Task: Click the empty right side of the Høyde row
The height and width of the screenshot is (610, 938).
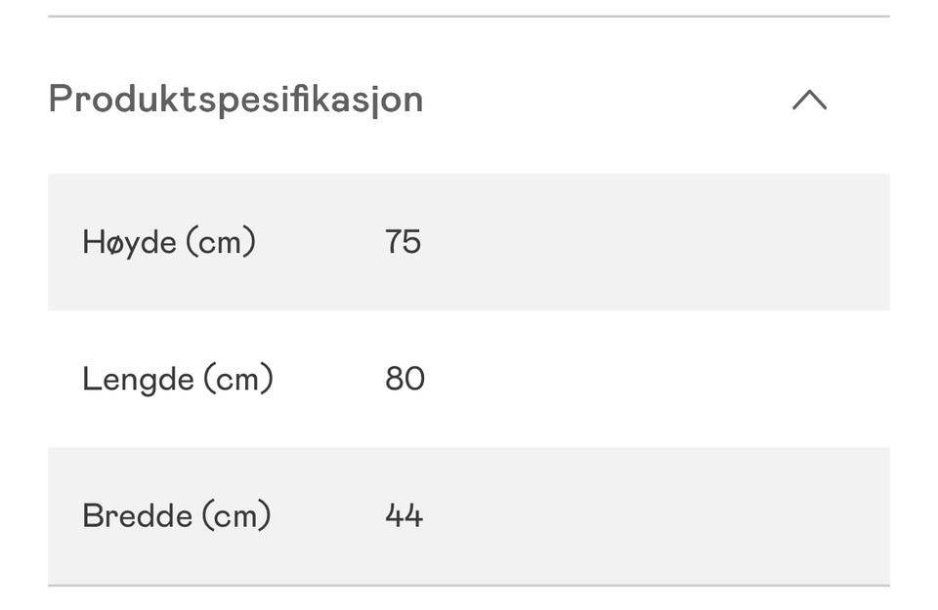Action: click(656, 242)
